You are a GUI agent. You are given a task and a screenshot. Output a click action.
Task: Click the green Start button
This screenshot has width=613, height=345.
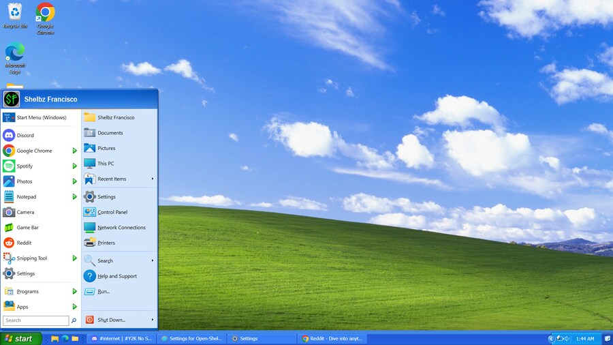tap(20, 338)
